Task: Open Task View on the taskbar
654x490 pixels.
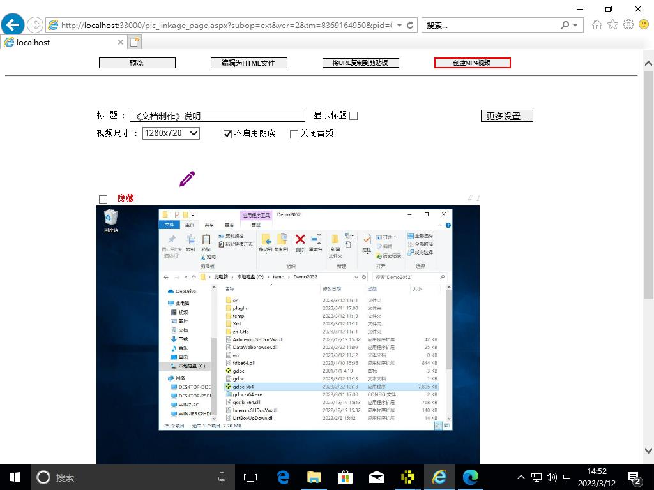Action: 250,477
